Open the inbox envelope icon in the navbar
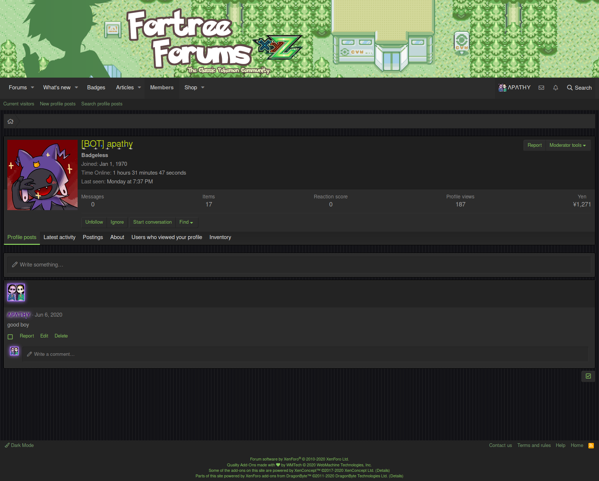 (x=541, y=88)
